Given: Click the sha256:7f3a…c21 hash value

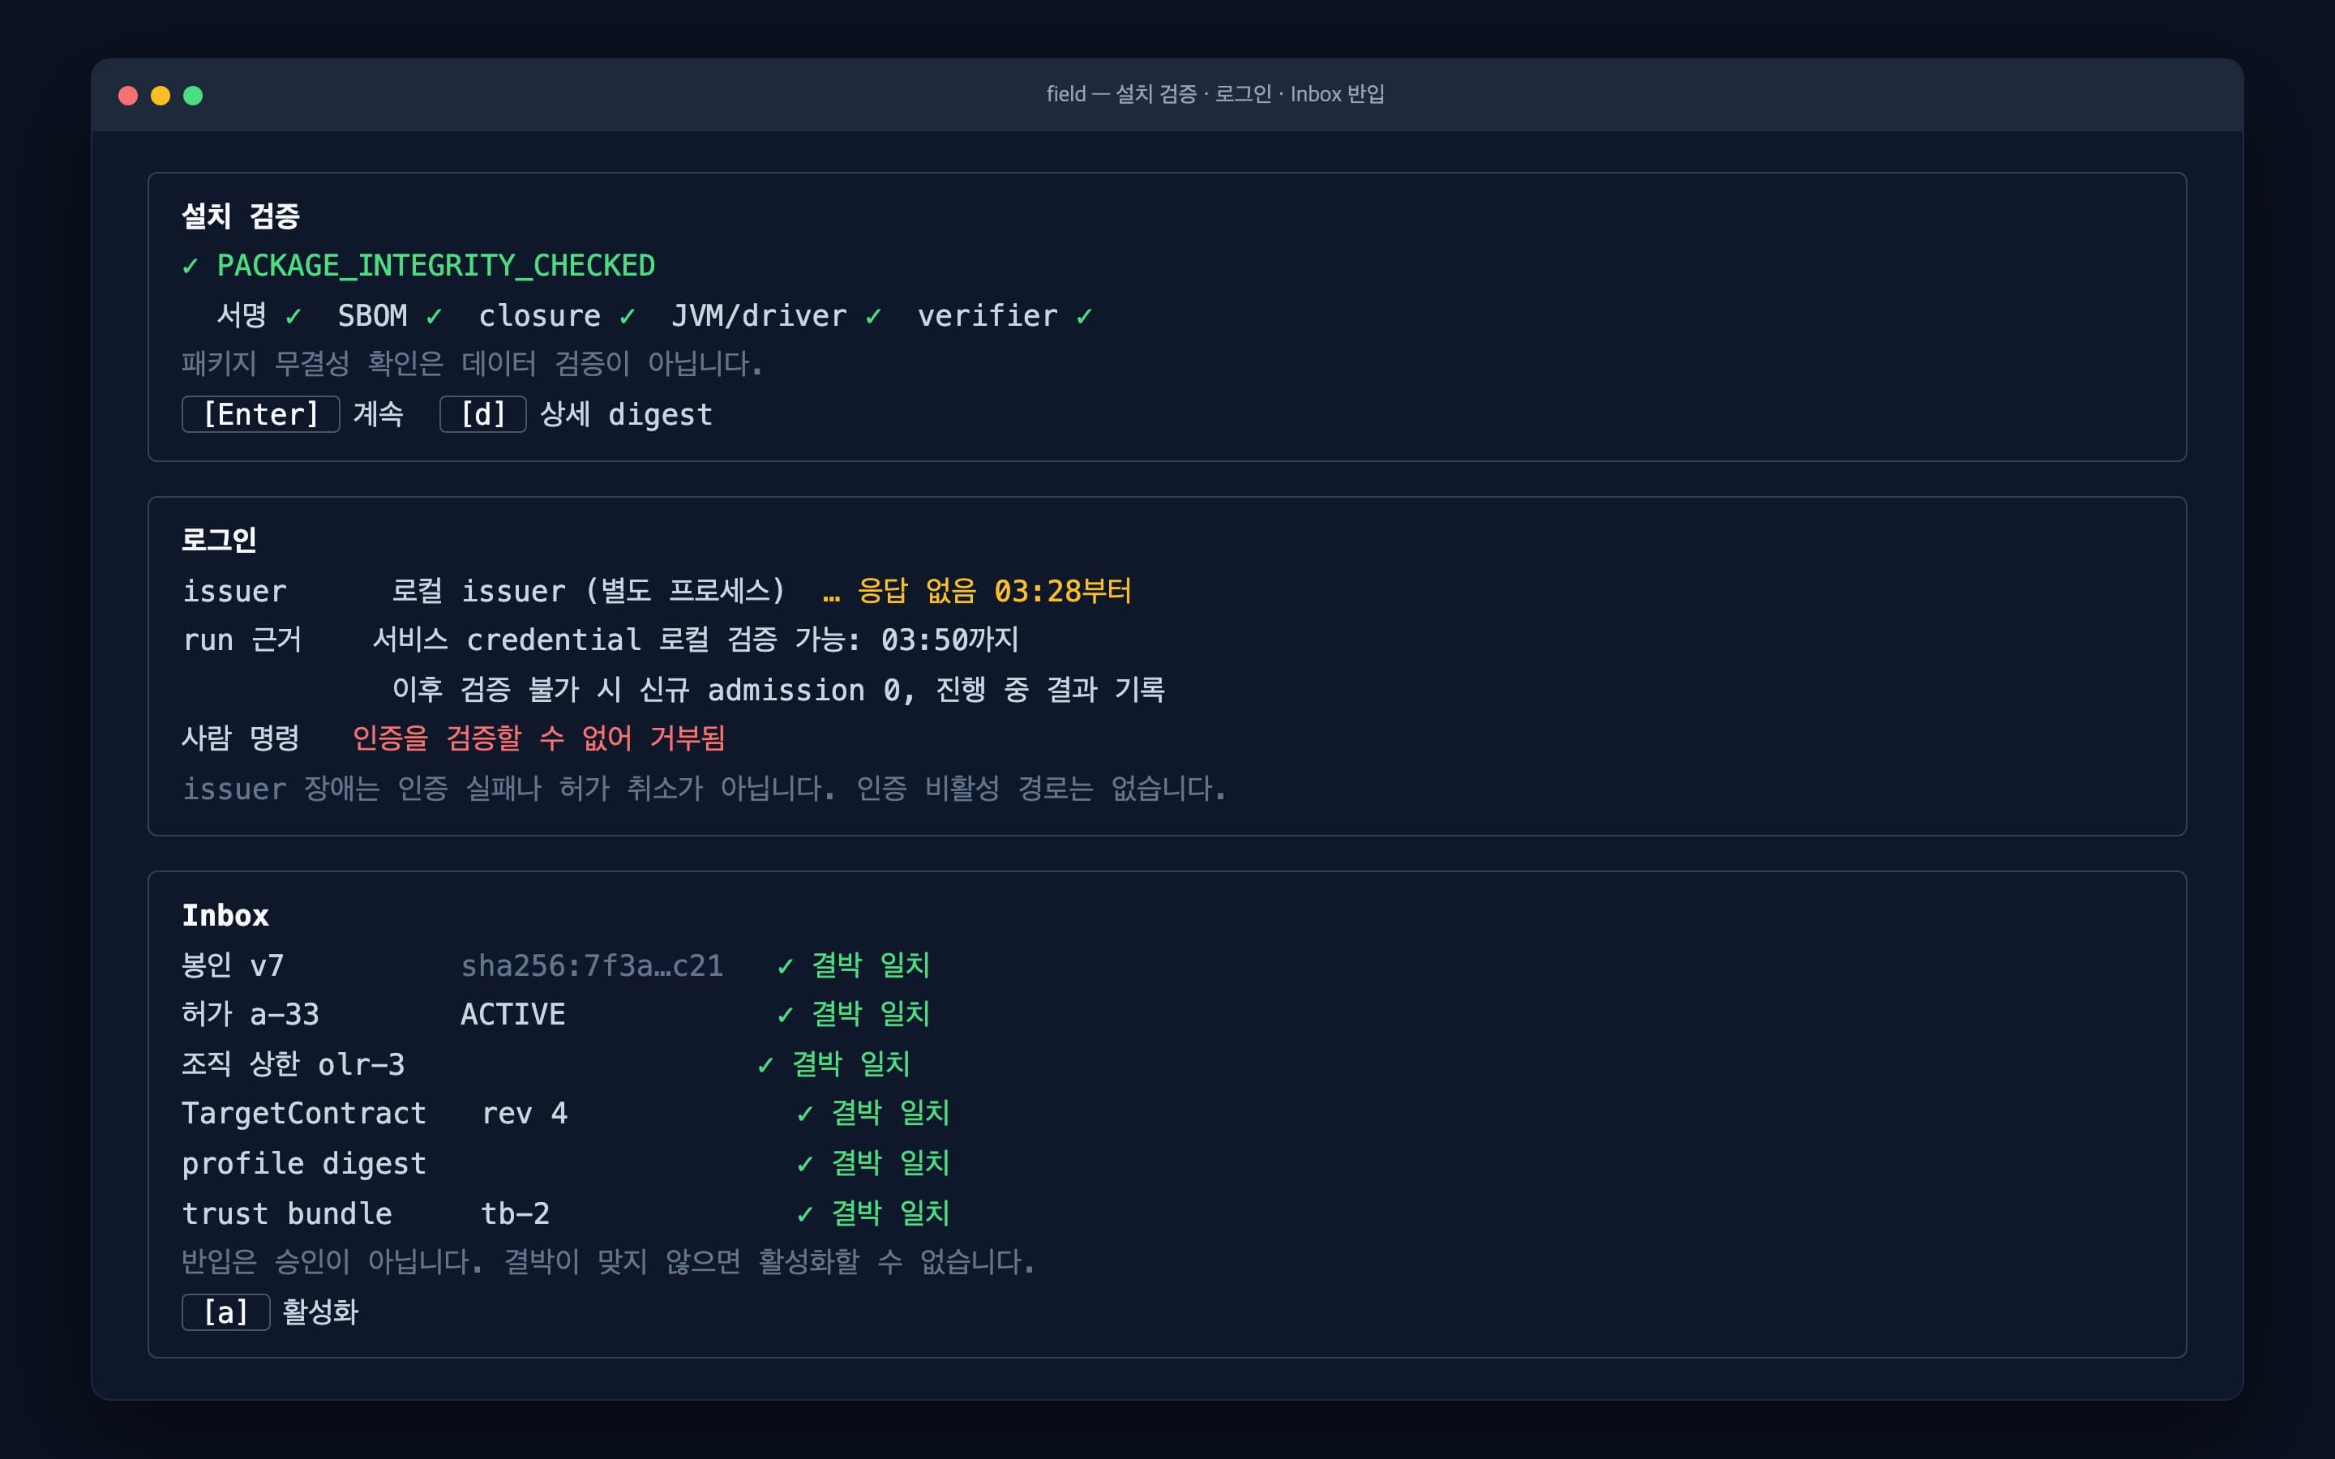Looking at the screenshot, I should tap(593, 966).
